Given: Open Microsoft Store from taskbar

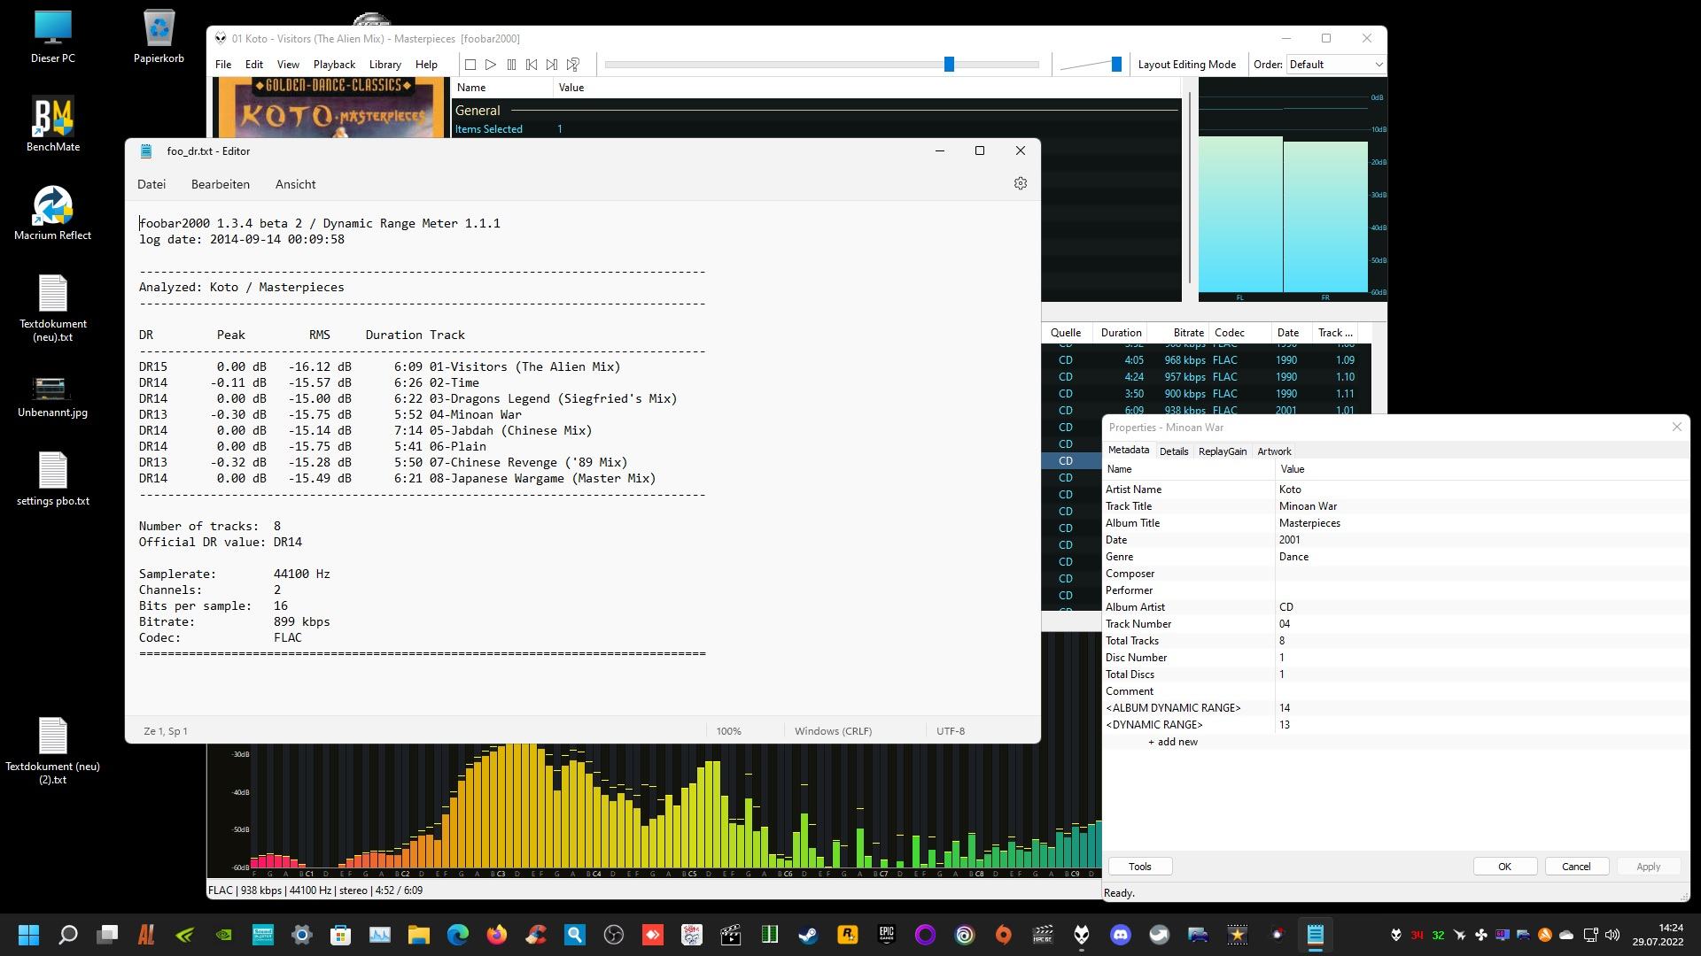Looking at the screenshot, I should (x=341, y=935).
